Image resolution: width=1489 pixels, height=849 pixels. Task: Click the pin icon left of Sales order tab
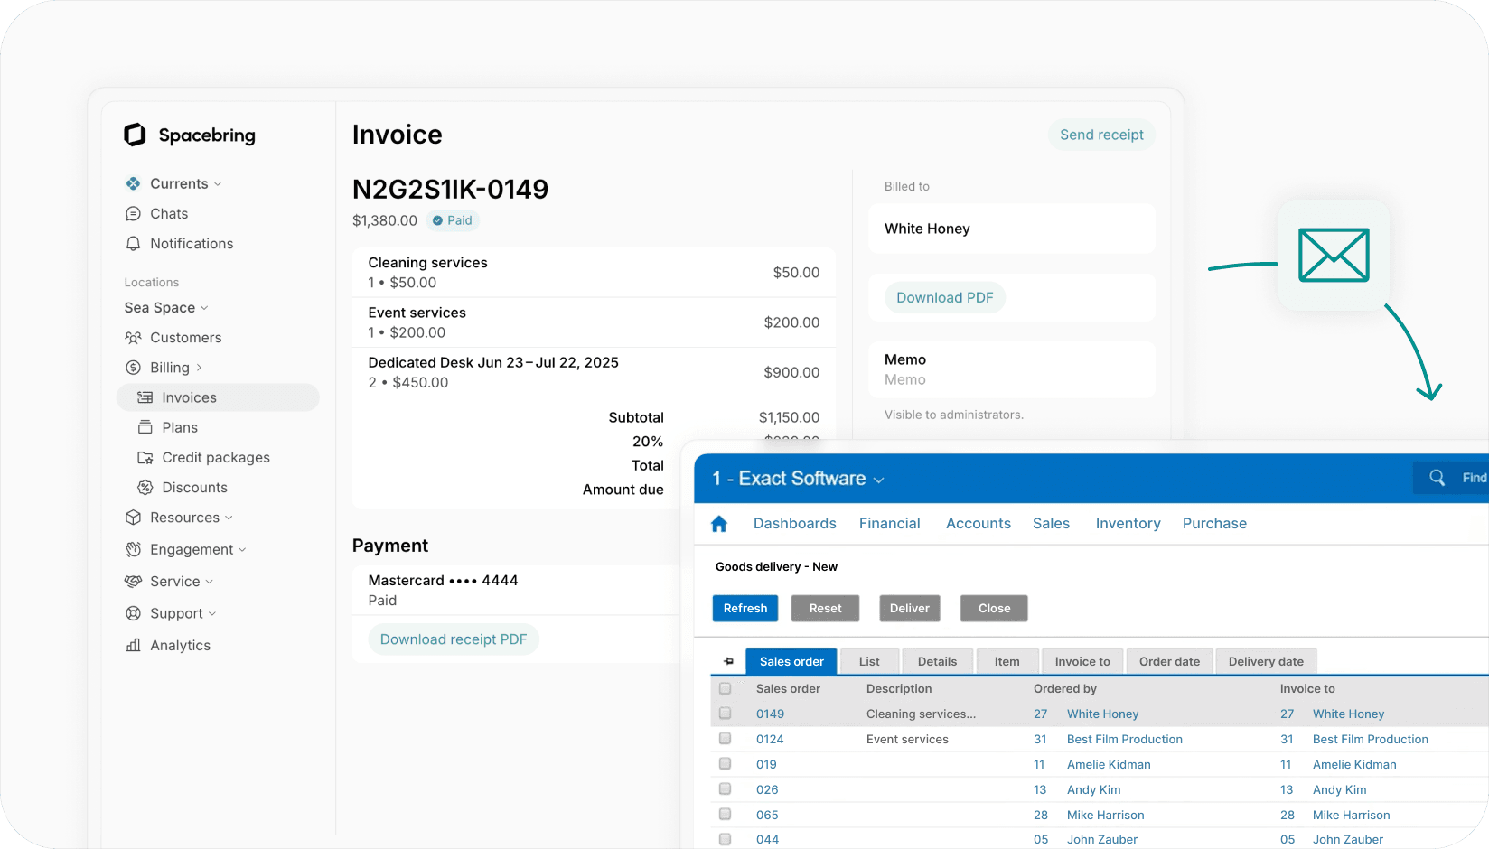728,661
